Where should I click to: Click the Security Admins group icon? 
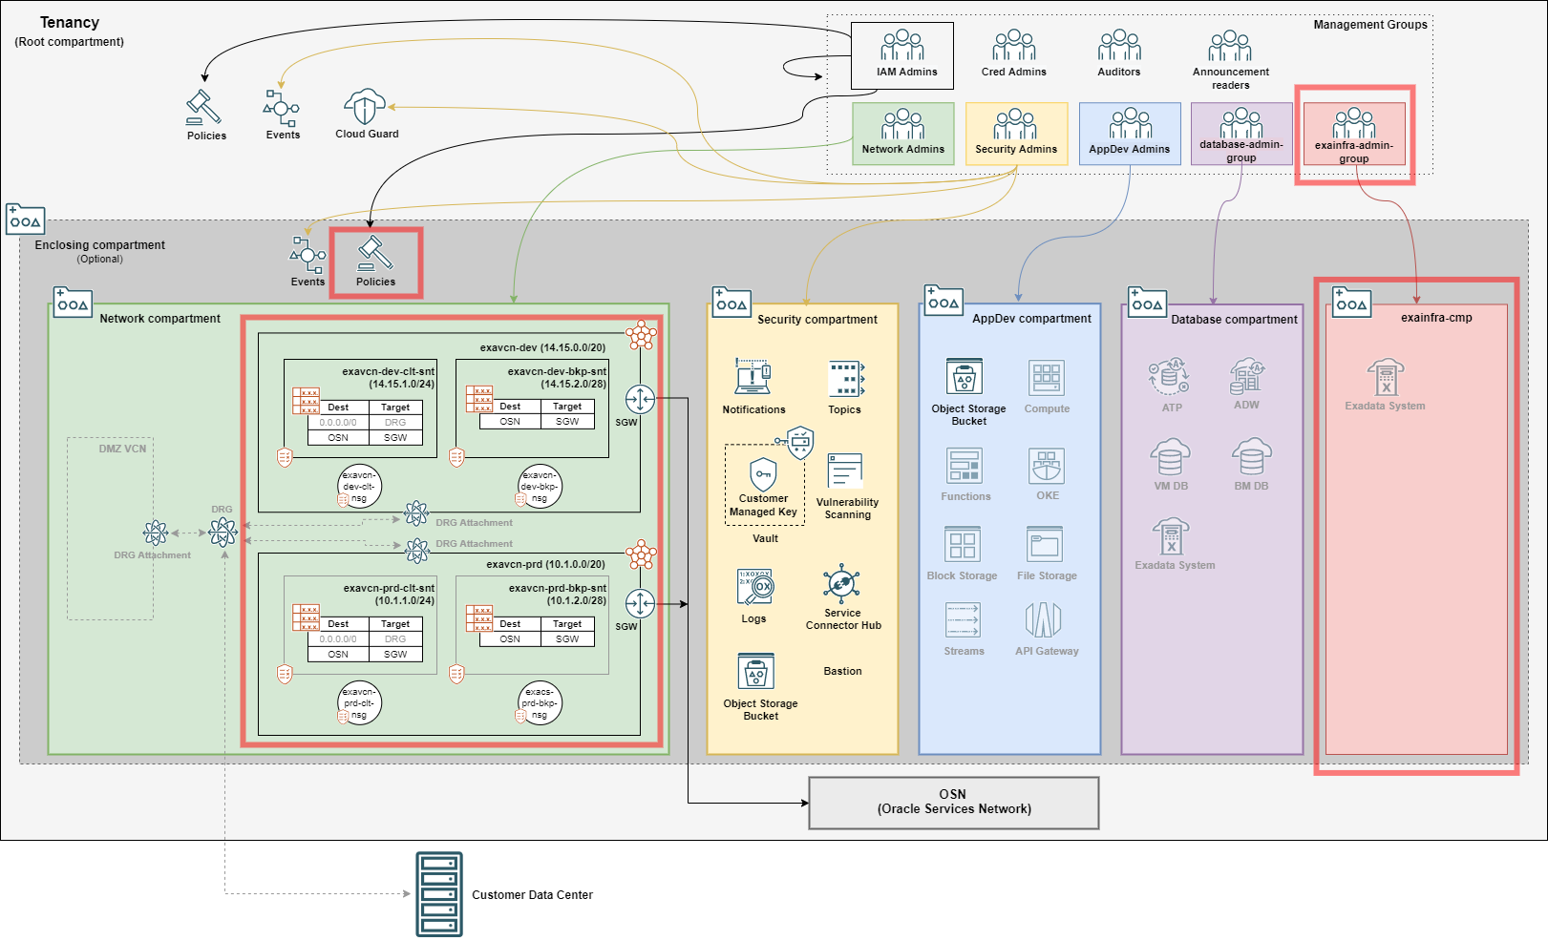(x=1015, y=123)
